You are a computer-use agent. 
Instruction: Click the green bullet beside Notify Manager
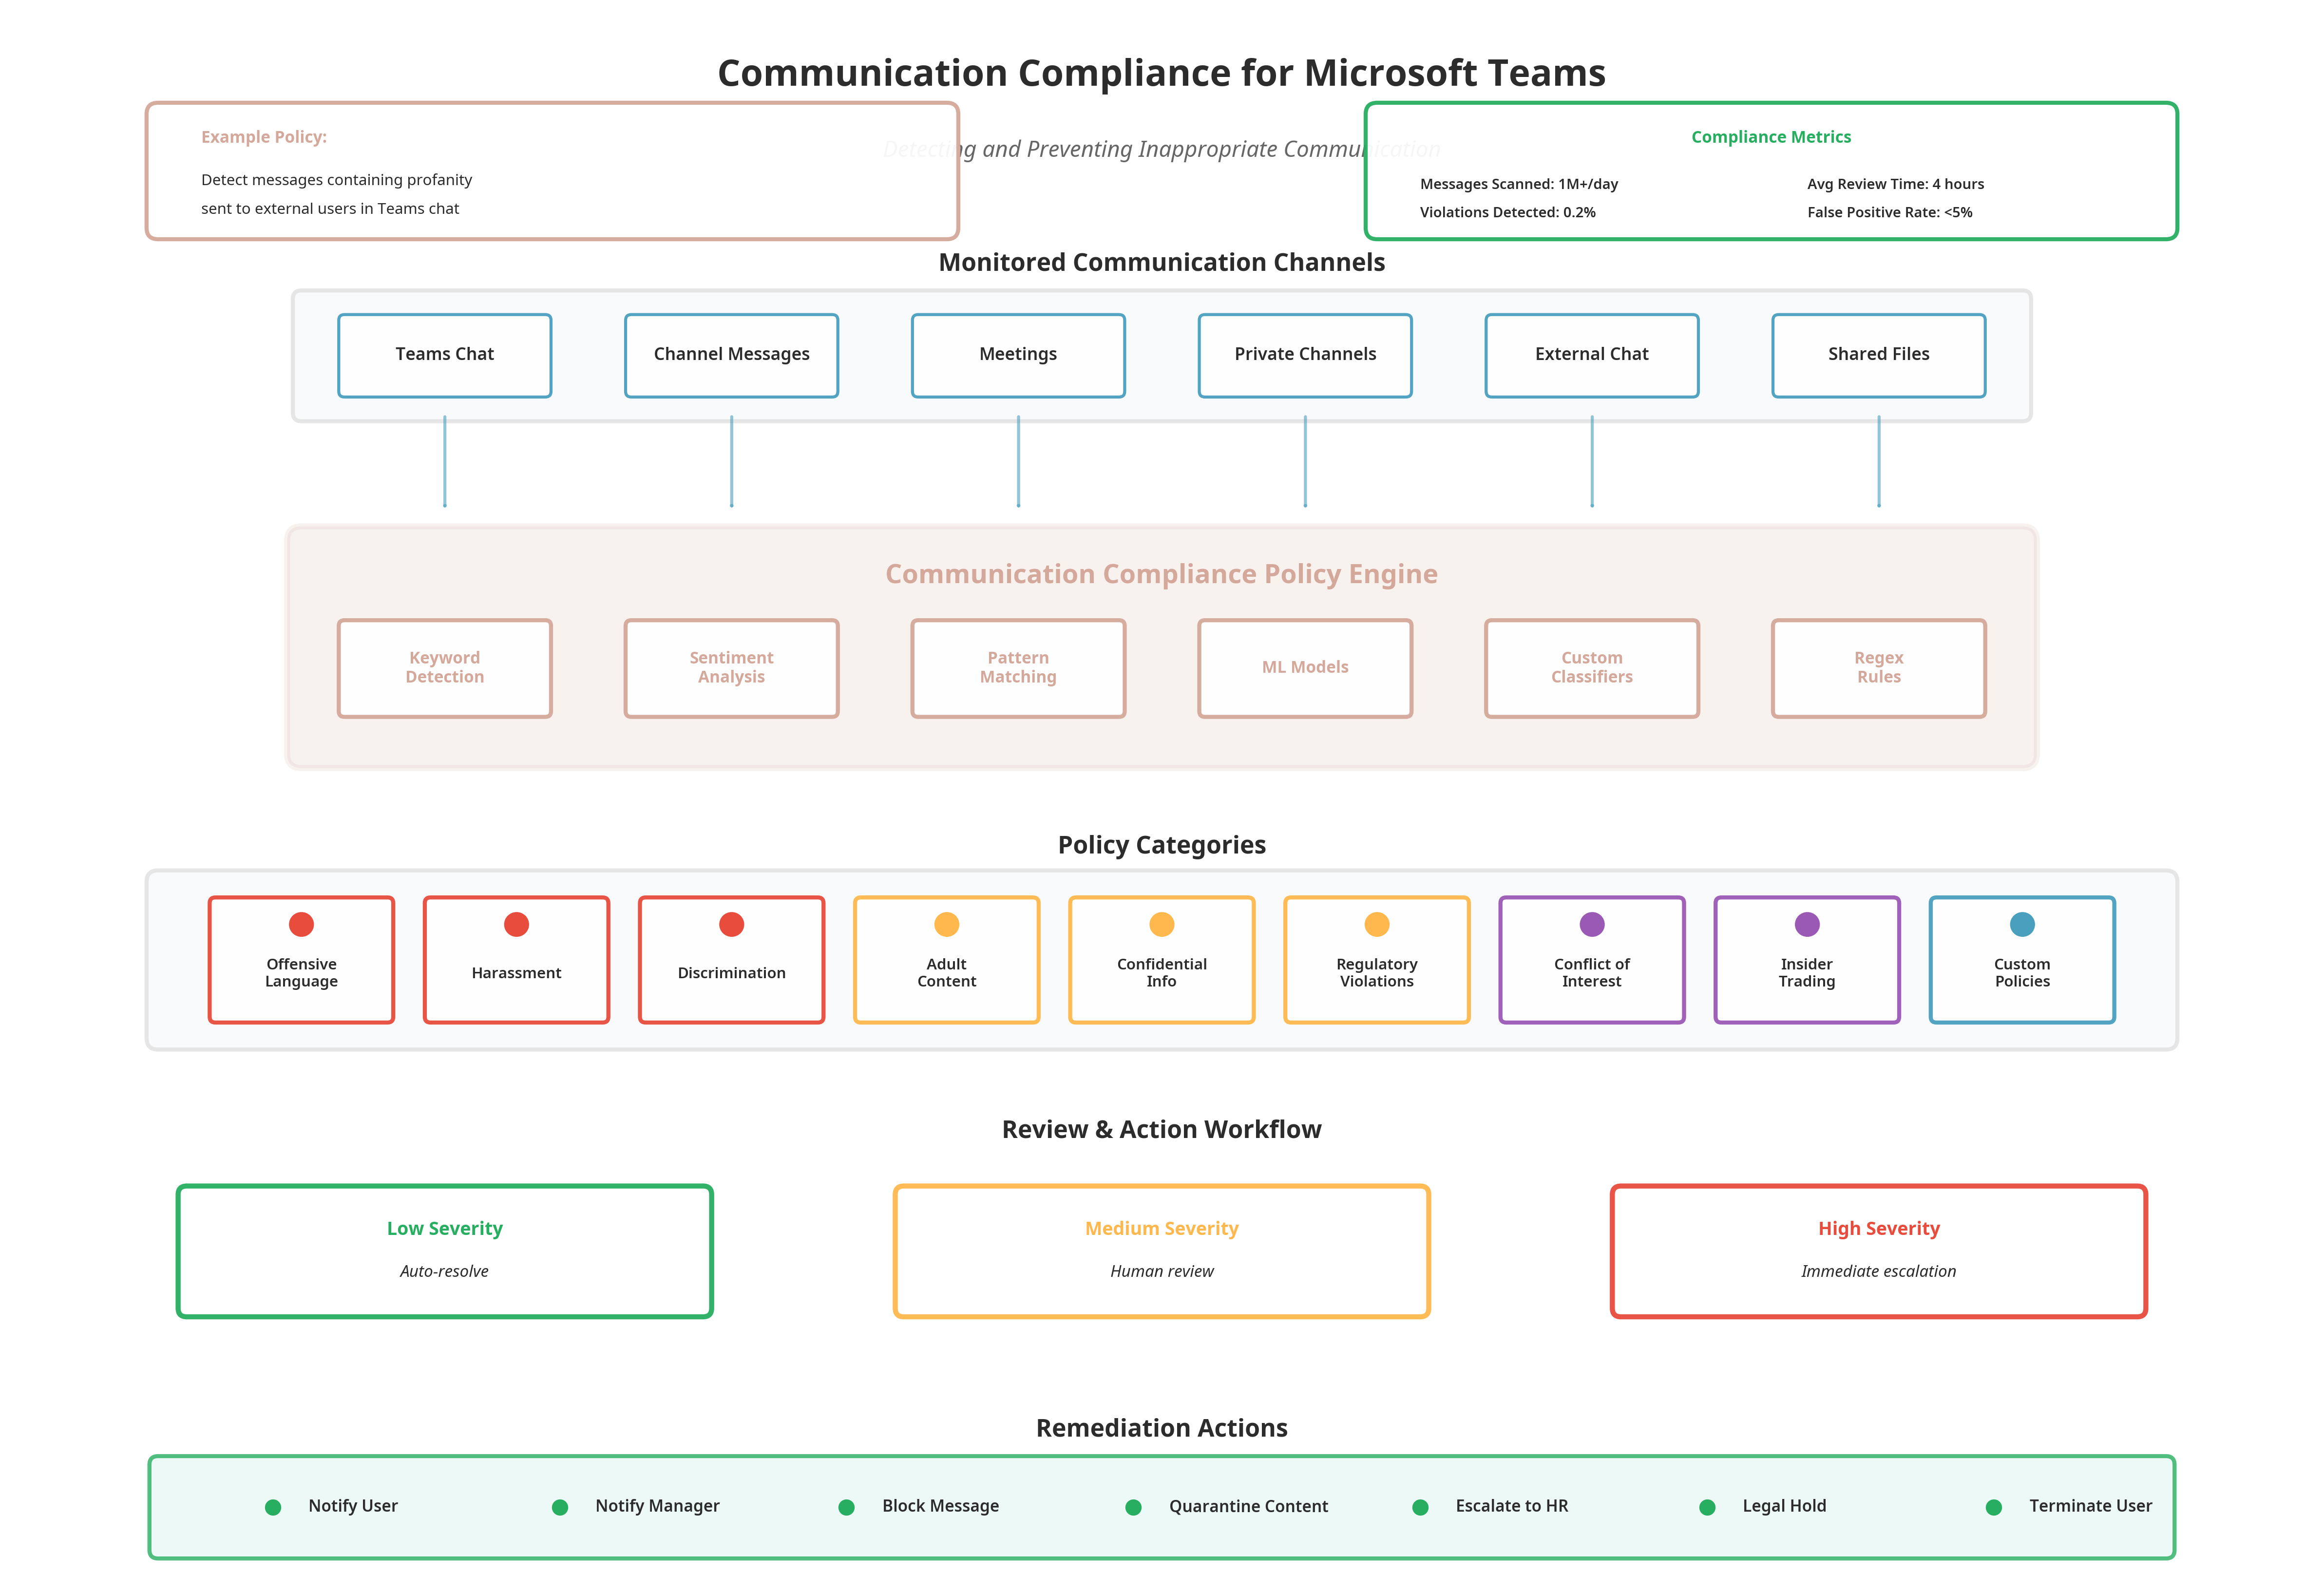(x=559, y=1506)
